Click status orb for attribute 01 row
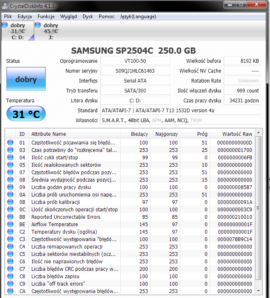Screen dimensions: 270x298 (x=10, y=142)
